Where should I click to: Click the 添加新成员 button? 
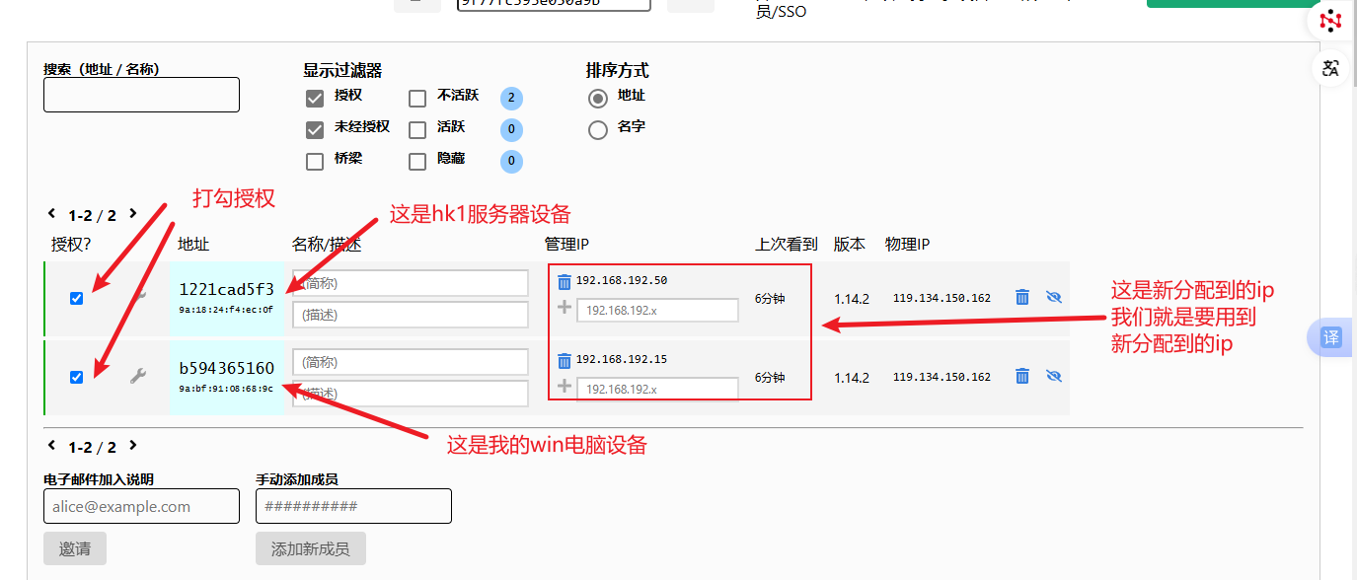pos(310,548)
